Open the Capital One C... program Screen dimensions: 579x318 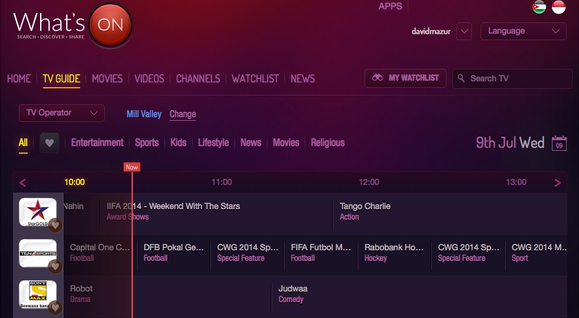click(x=100, y=247)
